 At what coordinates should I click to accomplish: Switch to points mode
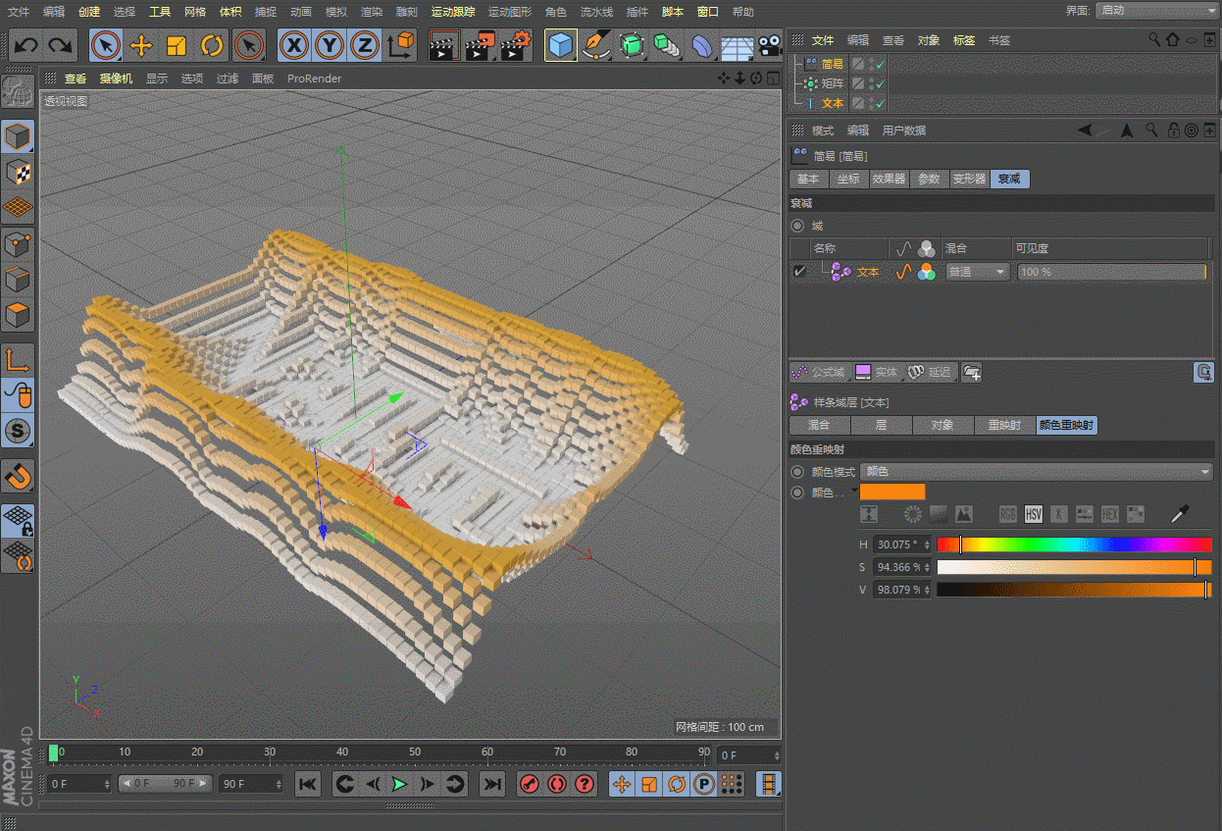pos(18,243)
